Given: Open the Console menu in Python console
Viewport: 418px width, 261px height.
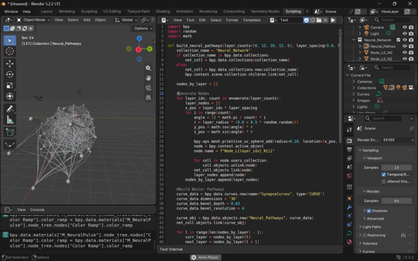Looking at the screenshot, I should (37, 210).
